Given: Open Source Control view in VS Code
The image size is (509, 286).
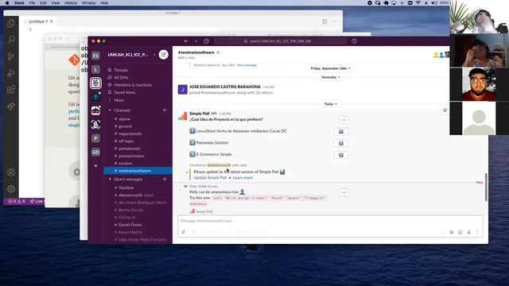Looking at the screenshot, I should 11,56.
